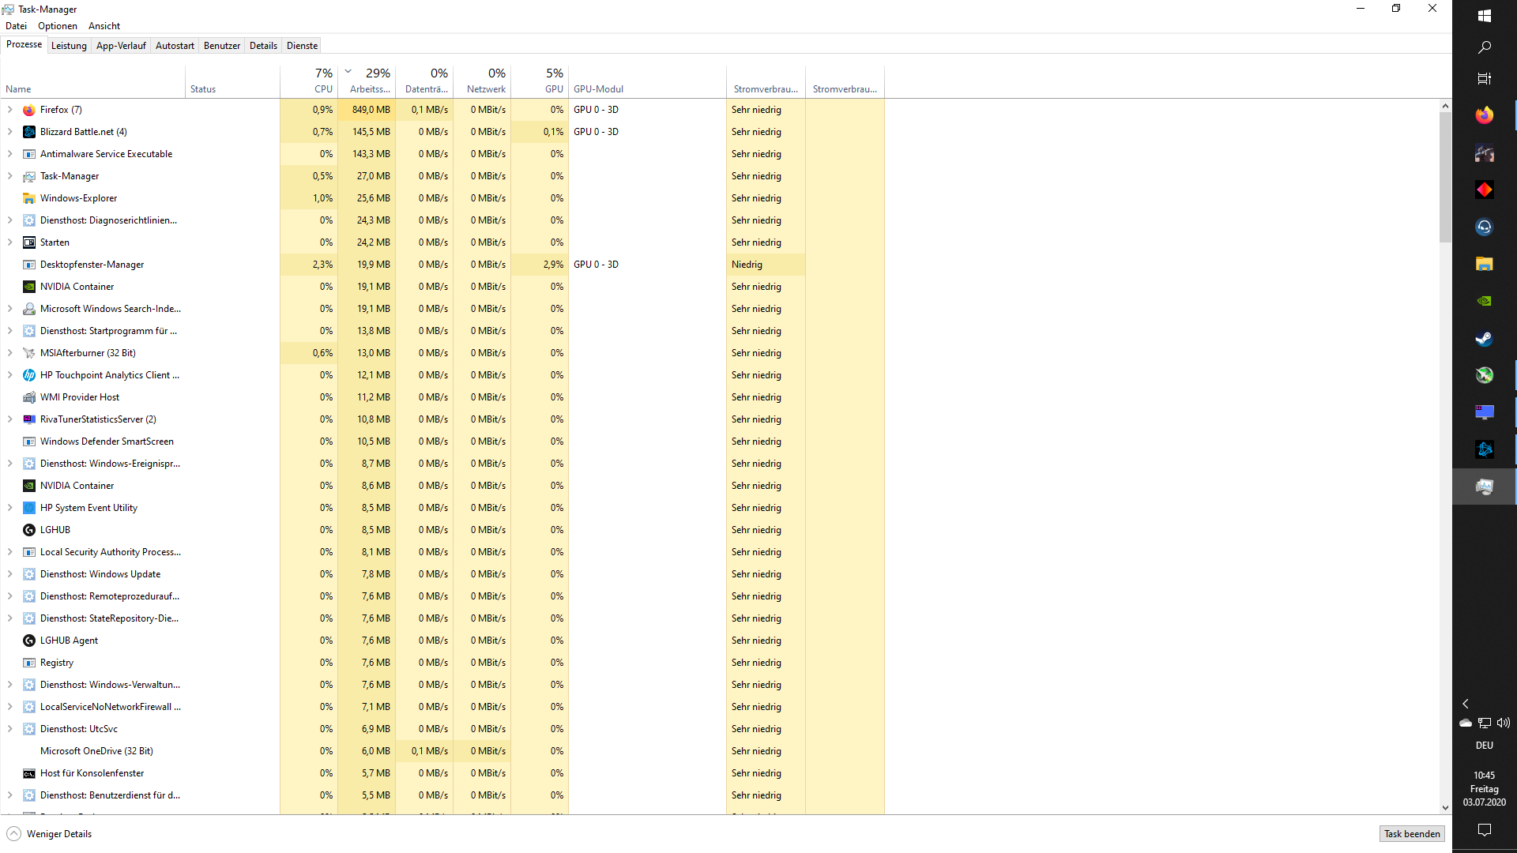Click the Task beenden button
This screenshot has height=853, width=1517.
point(1412,834)
